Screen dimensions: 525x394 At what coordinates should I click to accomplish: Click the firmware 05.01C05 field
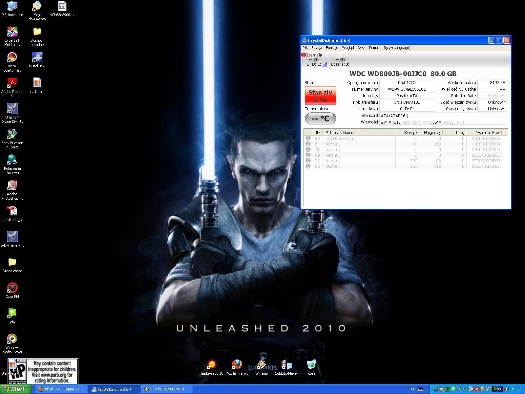(x=407, y=82)
